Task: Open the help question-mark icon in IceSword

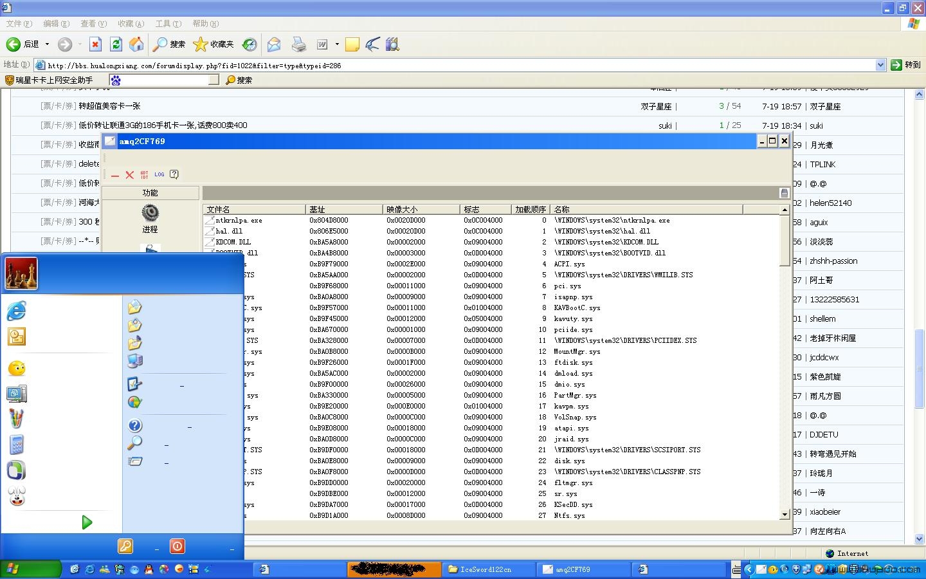Action: tap(174, 174)
